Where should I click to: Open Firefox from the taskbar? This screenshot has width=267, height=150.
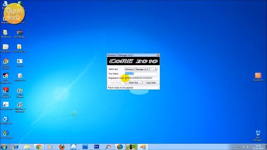coord(62,147)
